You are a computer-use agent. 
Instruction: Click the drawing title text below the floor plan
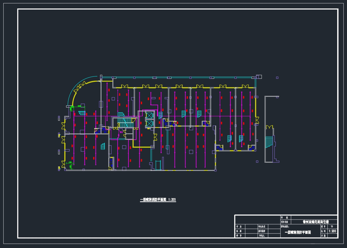pos(158,200)
